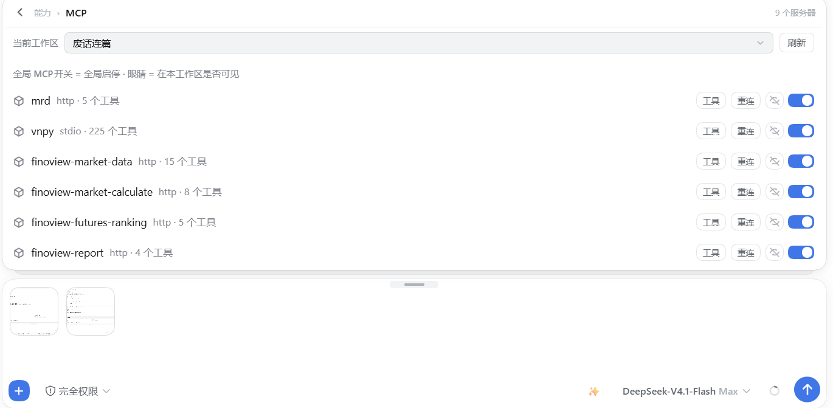This screenshot has height=408, width=833.
Task: Open the 废话连篇 workspace dropdown
Action: coord(418,43)
